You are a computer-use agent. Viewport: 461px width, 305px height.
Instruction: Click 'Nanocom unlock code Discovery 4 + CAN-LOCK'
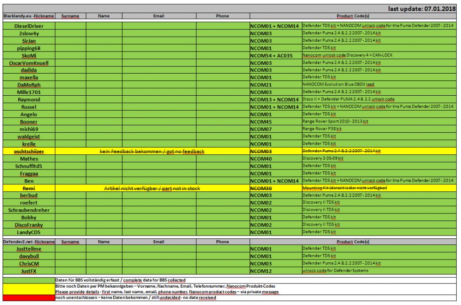point(347,55)
